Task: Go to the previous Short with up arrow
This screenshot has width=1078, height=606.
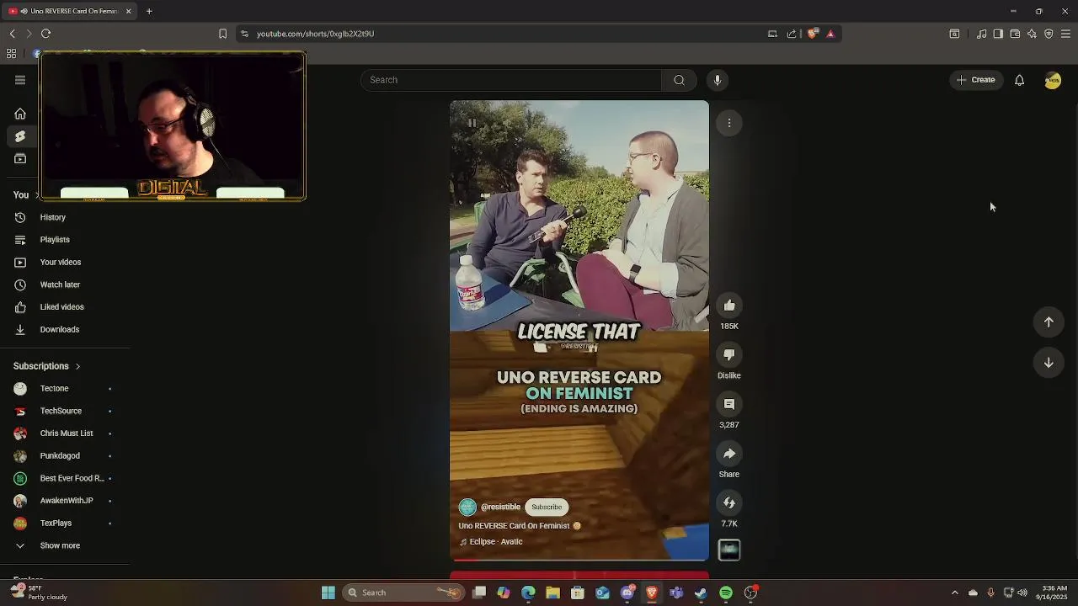Action: tap(1049, 322)
